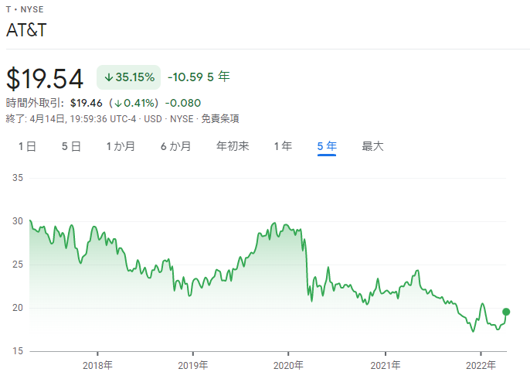Open the 免責条項 disclaimer link
530x379 pixels.
pyautogui.click(x=220, y=119)
